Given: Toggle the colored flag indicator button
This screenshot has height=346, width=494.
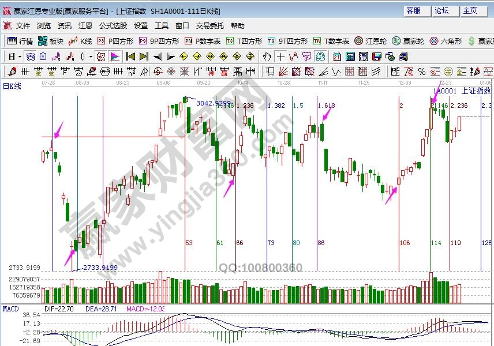Looking at the screenshot, I should (114, 57).
